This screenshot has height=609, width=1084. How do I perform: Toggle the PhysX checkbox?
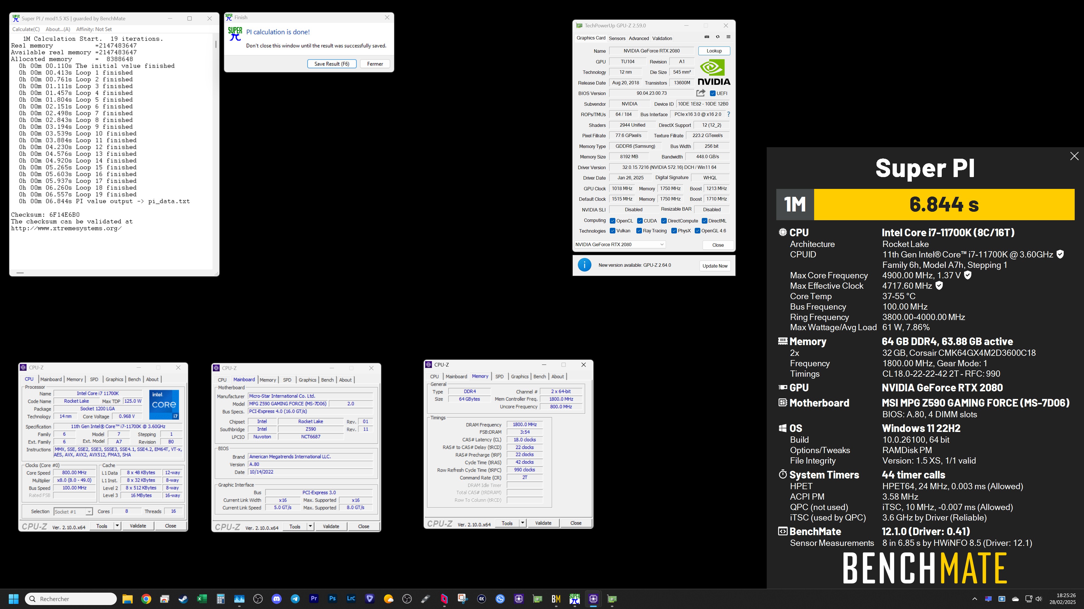674,231
